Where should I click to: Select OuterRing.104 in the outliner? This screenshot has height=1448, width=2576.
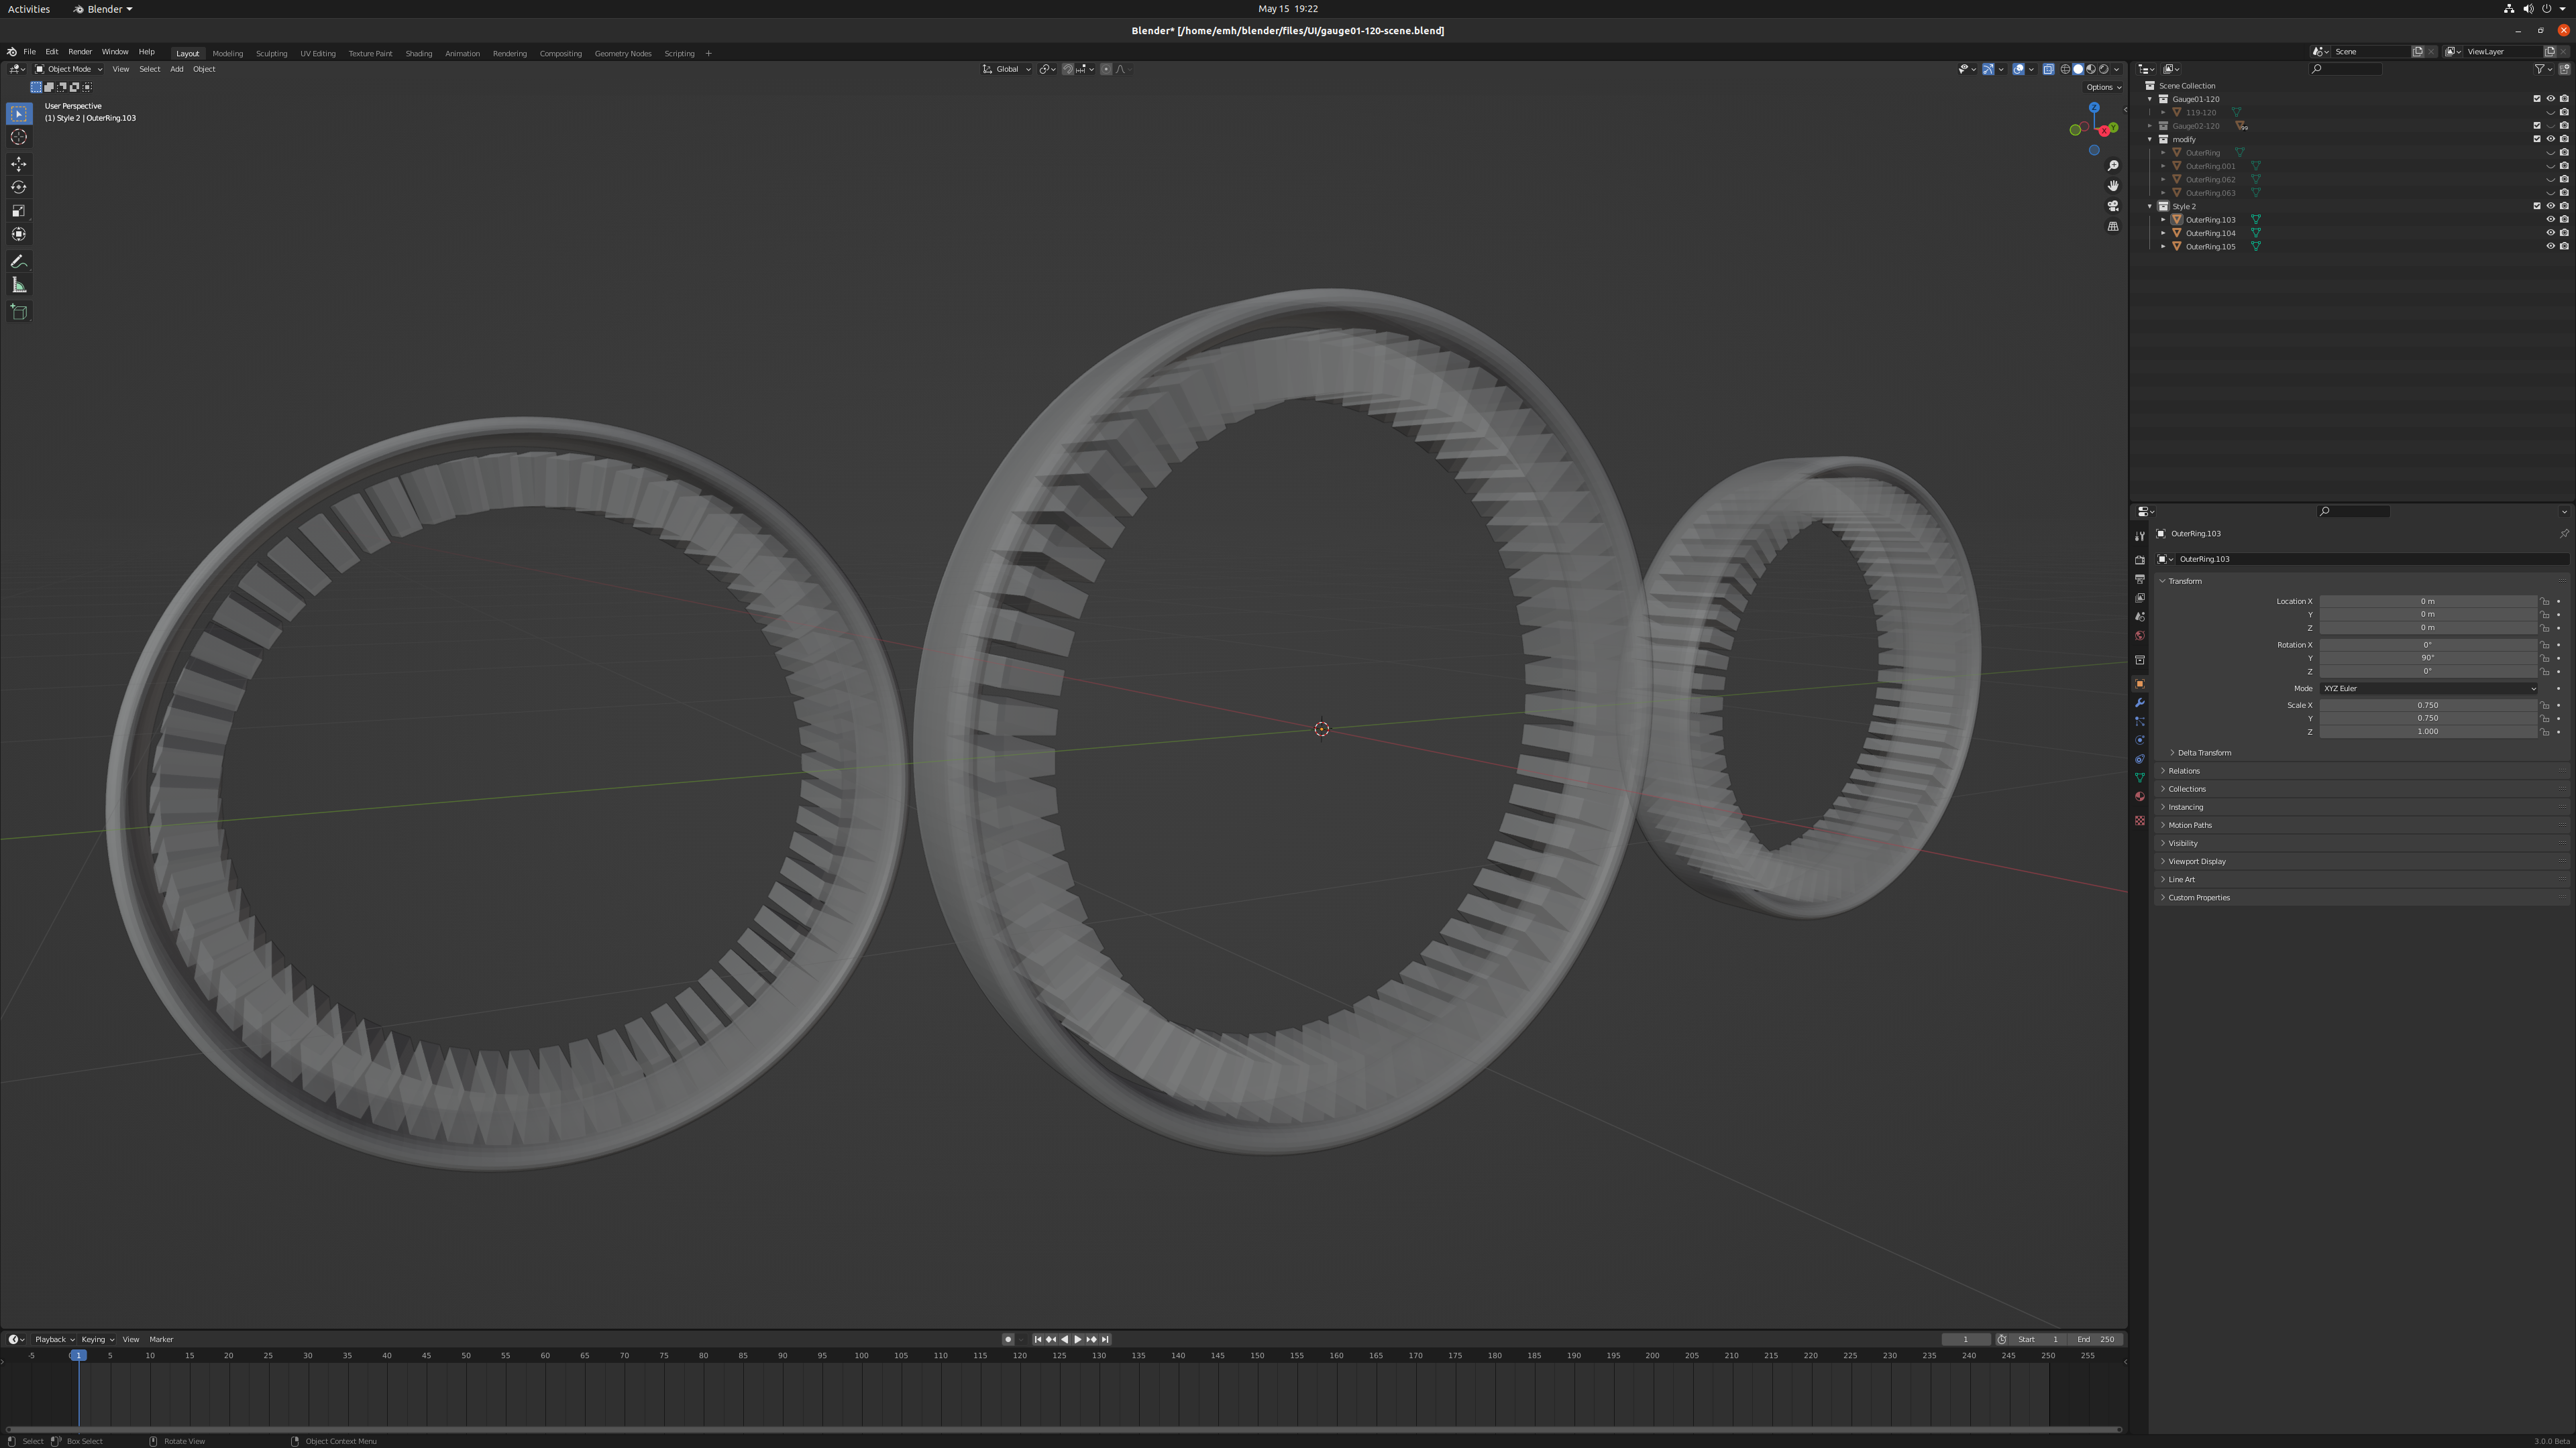pyautogui.click(x=2210, y=233)
